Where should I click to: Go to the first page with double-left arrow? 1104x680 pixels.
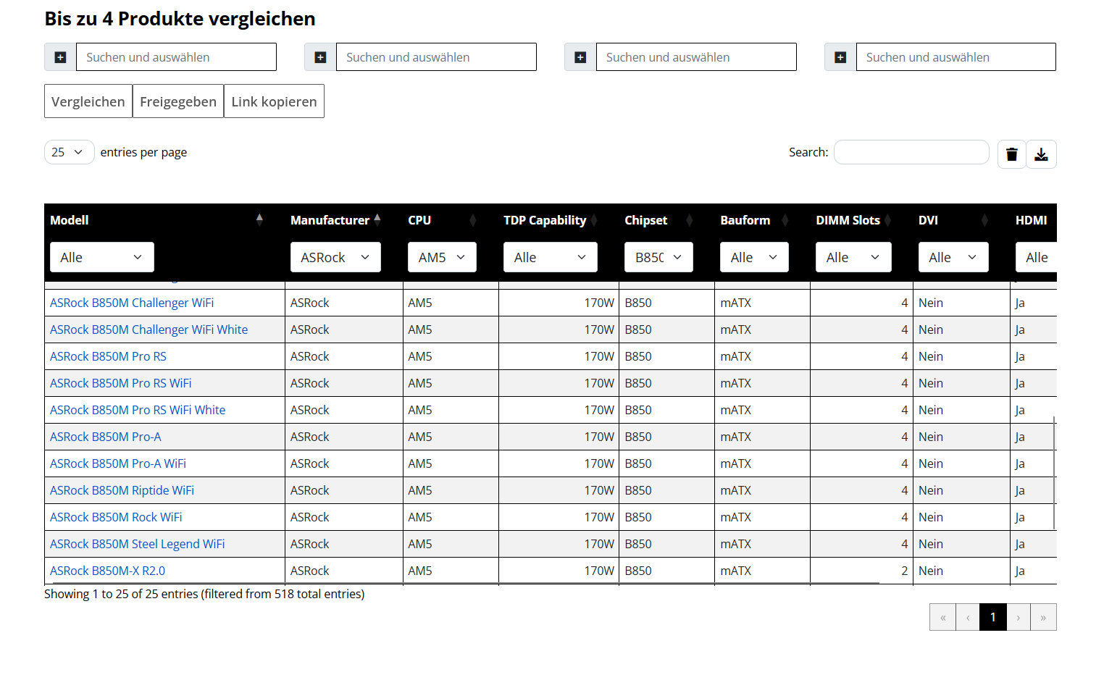pyautogui.click(x=943, y=617)
